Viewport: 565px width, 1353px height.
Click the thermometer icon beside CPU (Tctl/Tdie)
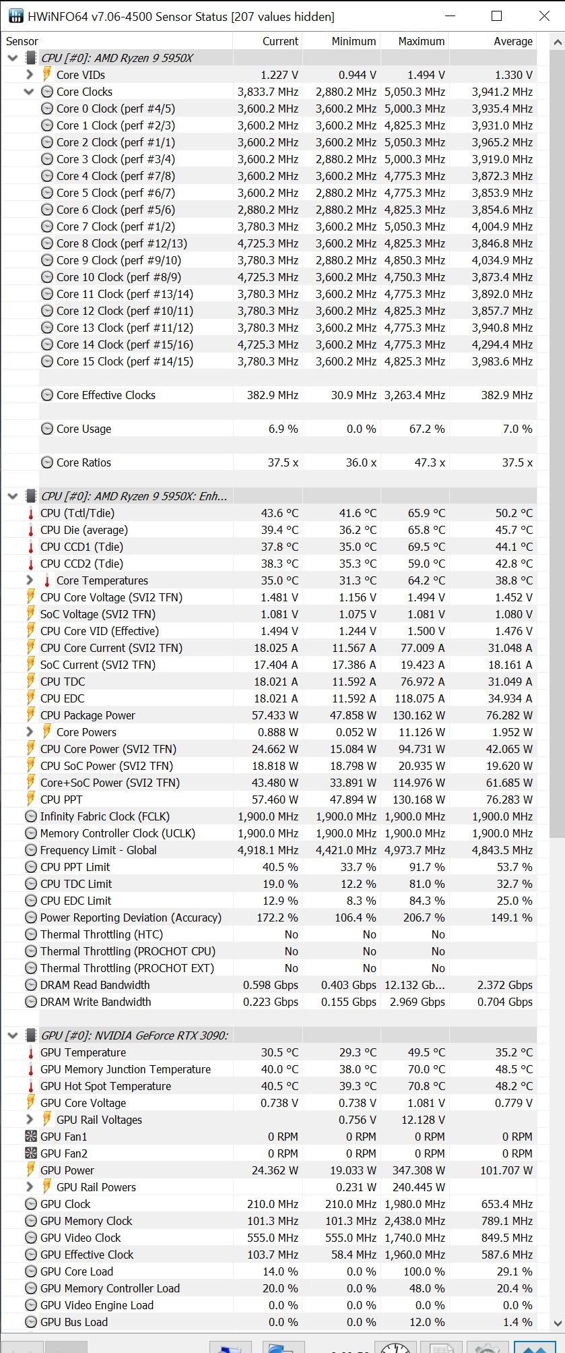pos(30,513)
